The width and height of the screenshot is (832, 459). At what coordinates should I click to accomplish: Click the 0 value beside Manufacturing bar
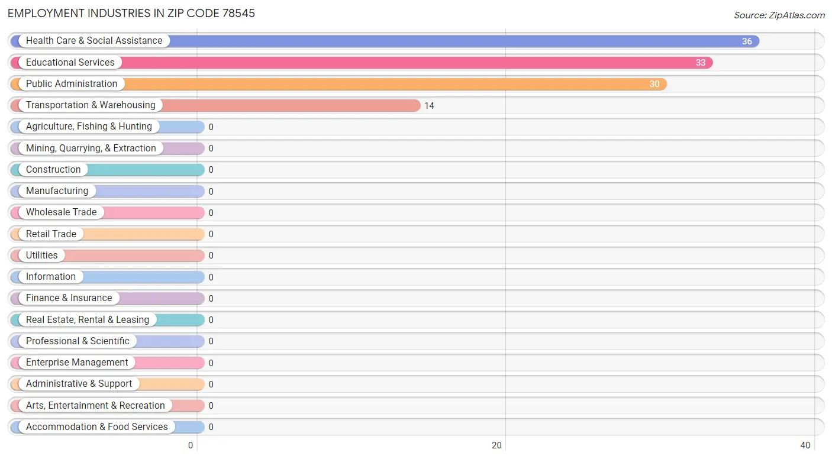[211, 192]
